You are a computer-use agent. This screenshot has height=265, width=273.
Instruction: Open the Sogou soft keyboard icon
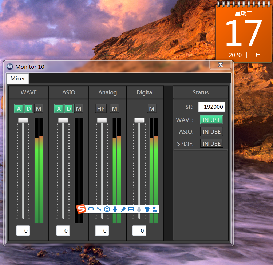click(131, 209)
